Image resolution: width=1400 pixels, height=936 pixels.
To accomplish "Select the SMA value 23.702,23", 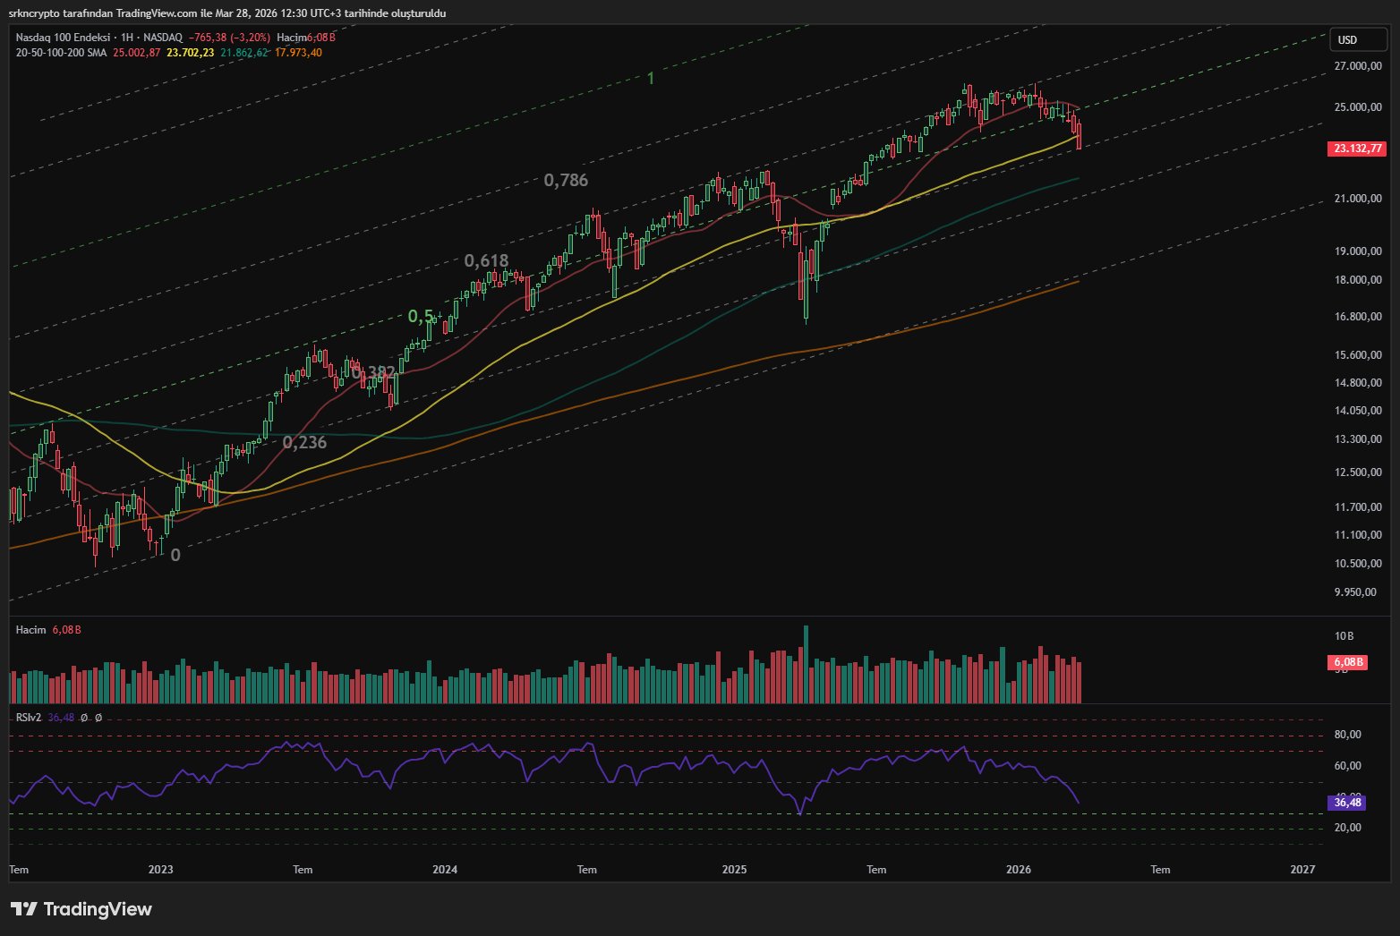I will tap(191, 53).
